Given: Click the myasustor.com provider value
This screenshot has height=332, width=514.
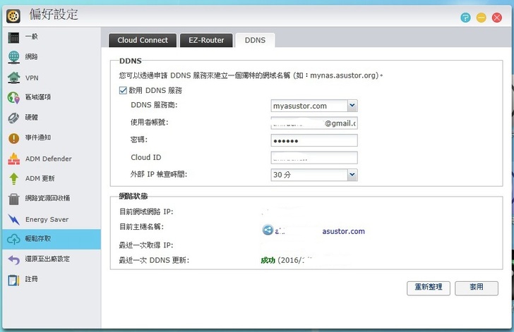Looking at the screenshot, I should click(300, 106).
